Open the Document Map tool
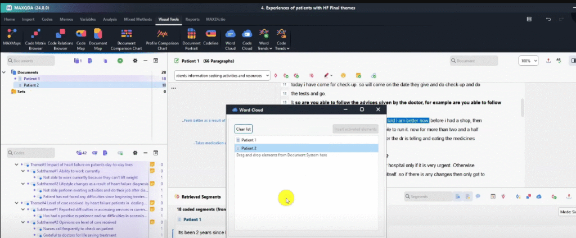Screen dimensions: 576x238 (98, 40)
